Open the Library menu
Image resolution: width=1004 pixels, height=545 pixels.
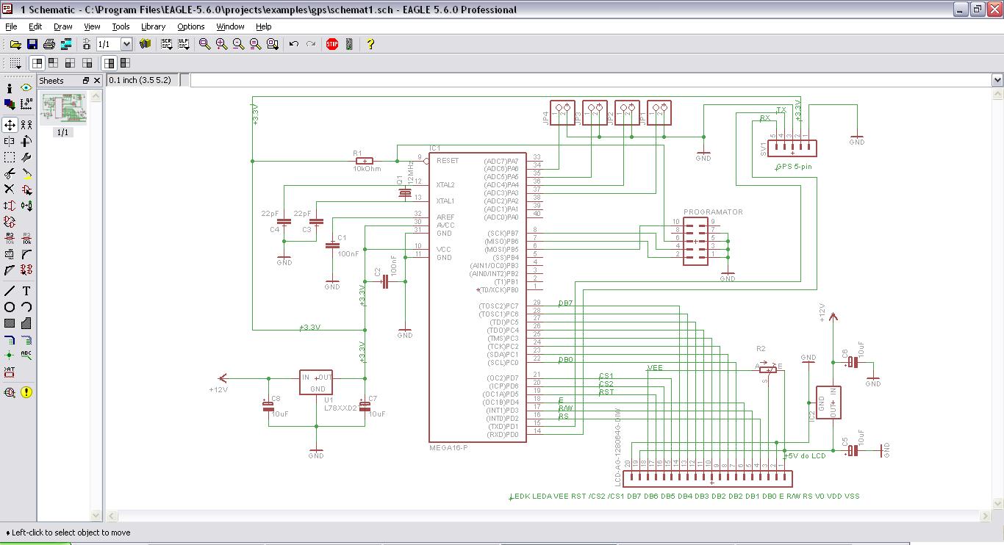pos(153,26)
